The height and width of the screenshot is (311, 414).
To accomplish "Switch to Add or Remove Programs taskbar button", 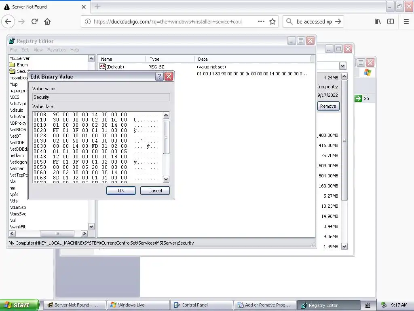I will tap(265, 305).
